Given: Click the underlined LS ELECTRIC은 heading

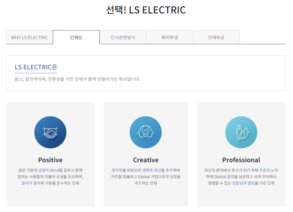Looking at the screenshot, I should (36, 67).
